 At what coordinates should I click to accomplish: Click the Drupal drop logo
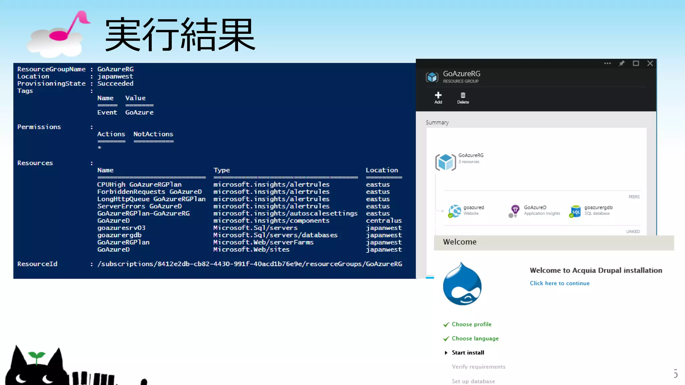click(x=462, y=284)
